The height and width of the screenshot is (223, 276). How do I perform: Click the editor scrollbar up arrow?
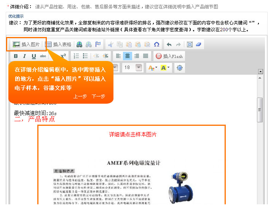coord(260,72)
